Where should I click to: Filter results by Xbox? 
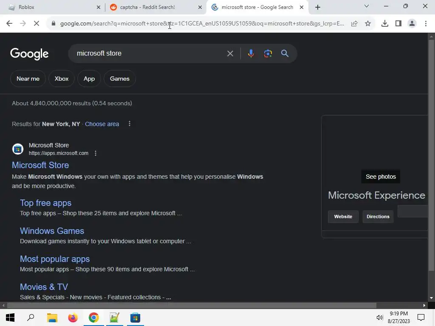(x=62, y=79)
